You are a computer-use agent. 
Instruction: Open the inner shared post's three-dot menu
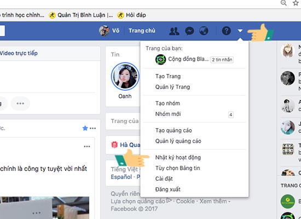click(x=87, y=146)
